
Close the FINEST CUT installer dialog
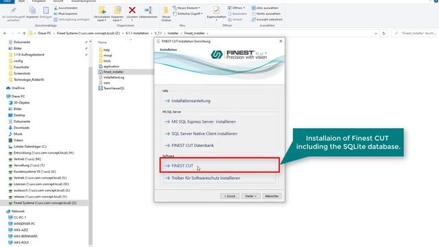(281, 41)
